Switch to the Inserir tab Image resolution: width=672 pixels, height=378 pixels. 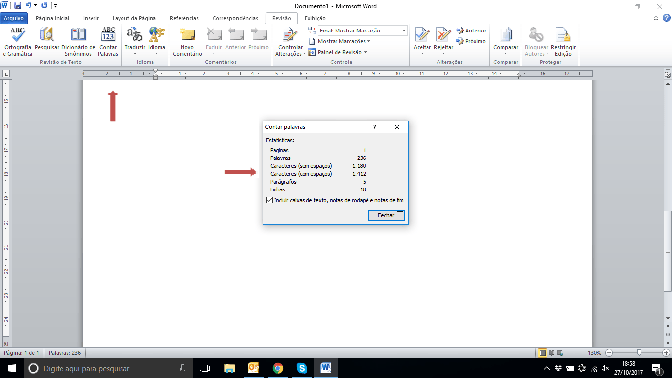(91, 18)
